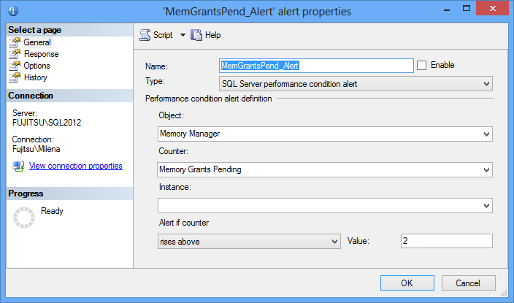The image size is (514, 303).
Task: Open View connection properties link
Action: [75, 166]
